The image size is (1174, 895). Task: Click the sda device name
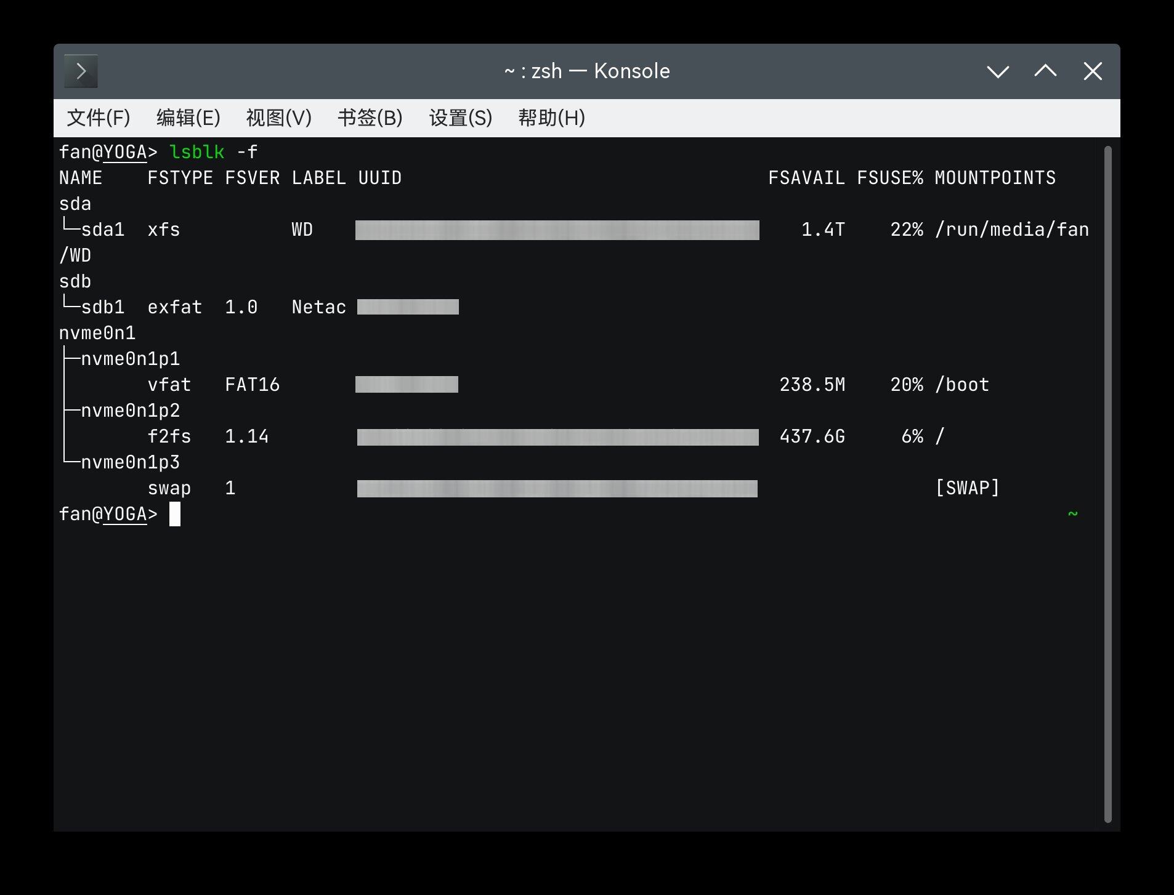pyautogui.click(x=75, y=204)
